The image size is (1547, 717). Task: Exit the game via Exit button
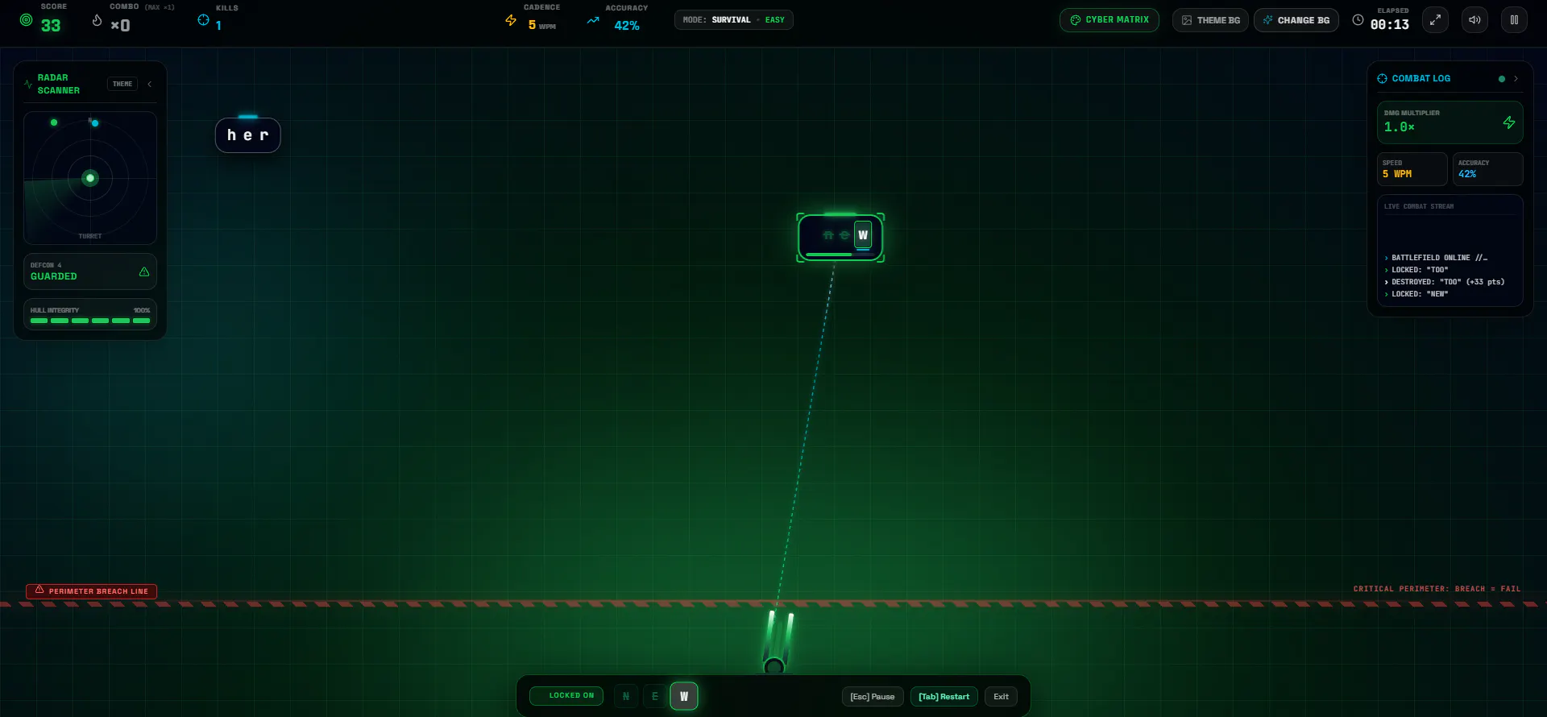[1001, 697]
